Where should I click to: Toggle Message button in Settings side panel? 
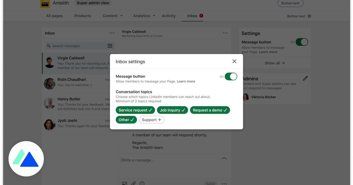[x=302, y=42]
